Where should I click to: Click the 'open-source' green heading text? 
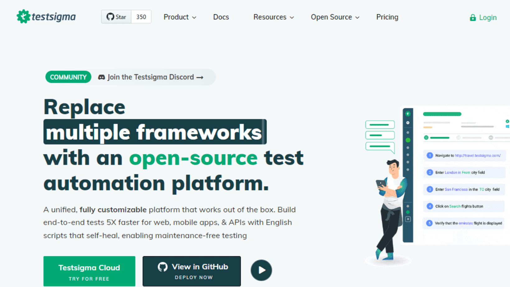193,158
